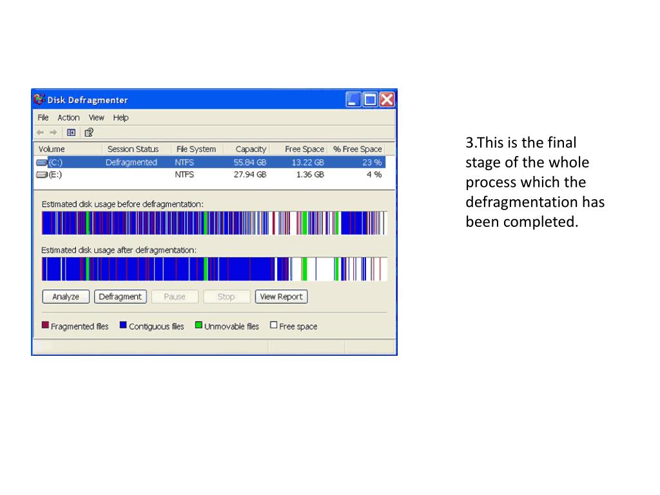Click the Free Space column header
The image size is (660, 495).
tap(299, 149)
